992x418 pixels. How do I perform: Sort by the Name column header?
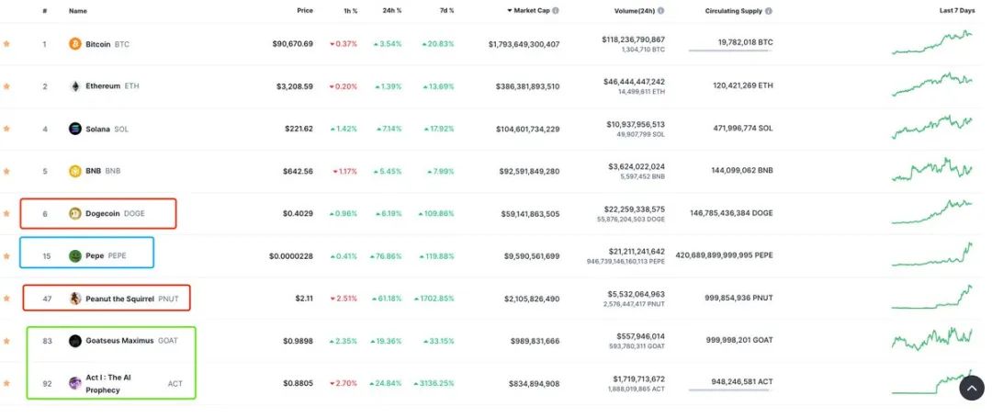(78, 11)
